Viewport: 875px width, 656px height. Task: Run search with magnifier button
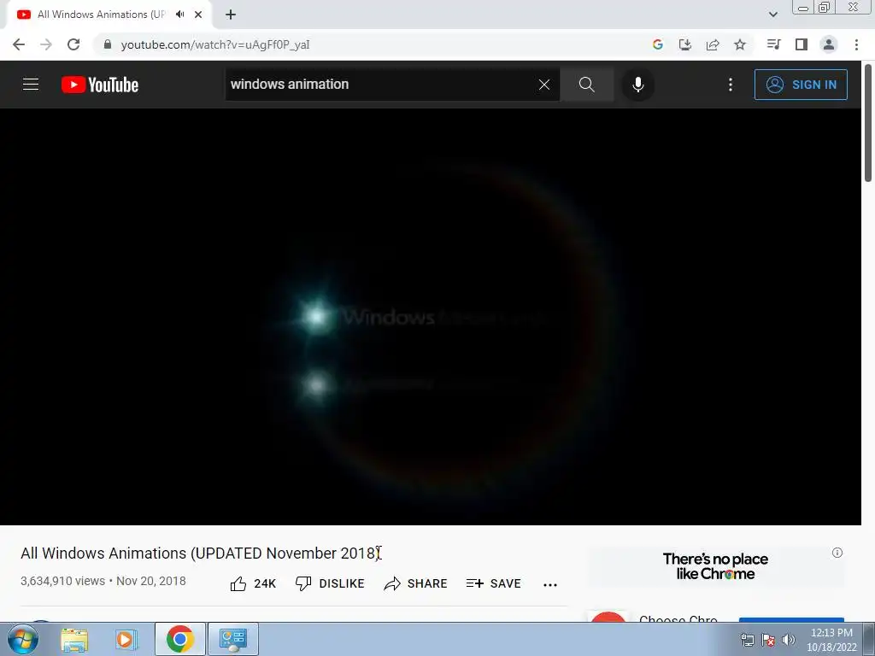[586, 85]
